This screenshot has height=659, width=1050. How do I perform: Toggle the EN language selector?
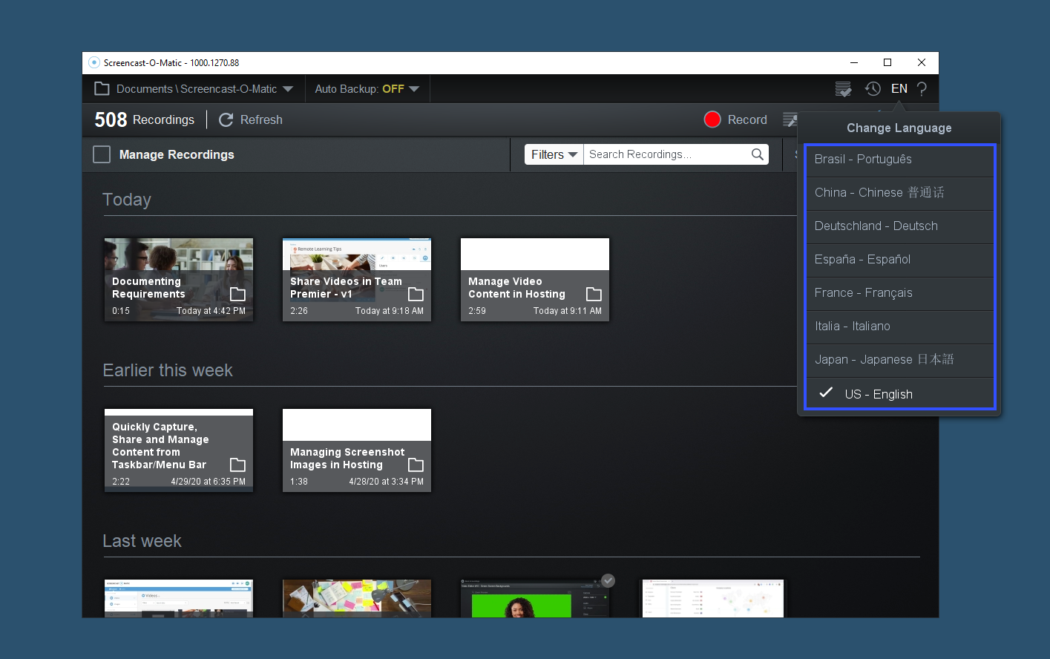[899, 89]
